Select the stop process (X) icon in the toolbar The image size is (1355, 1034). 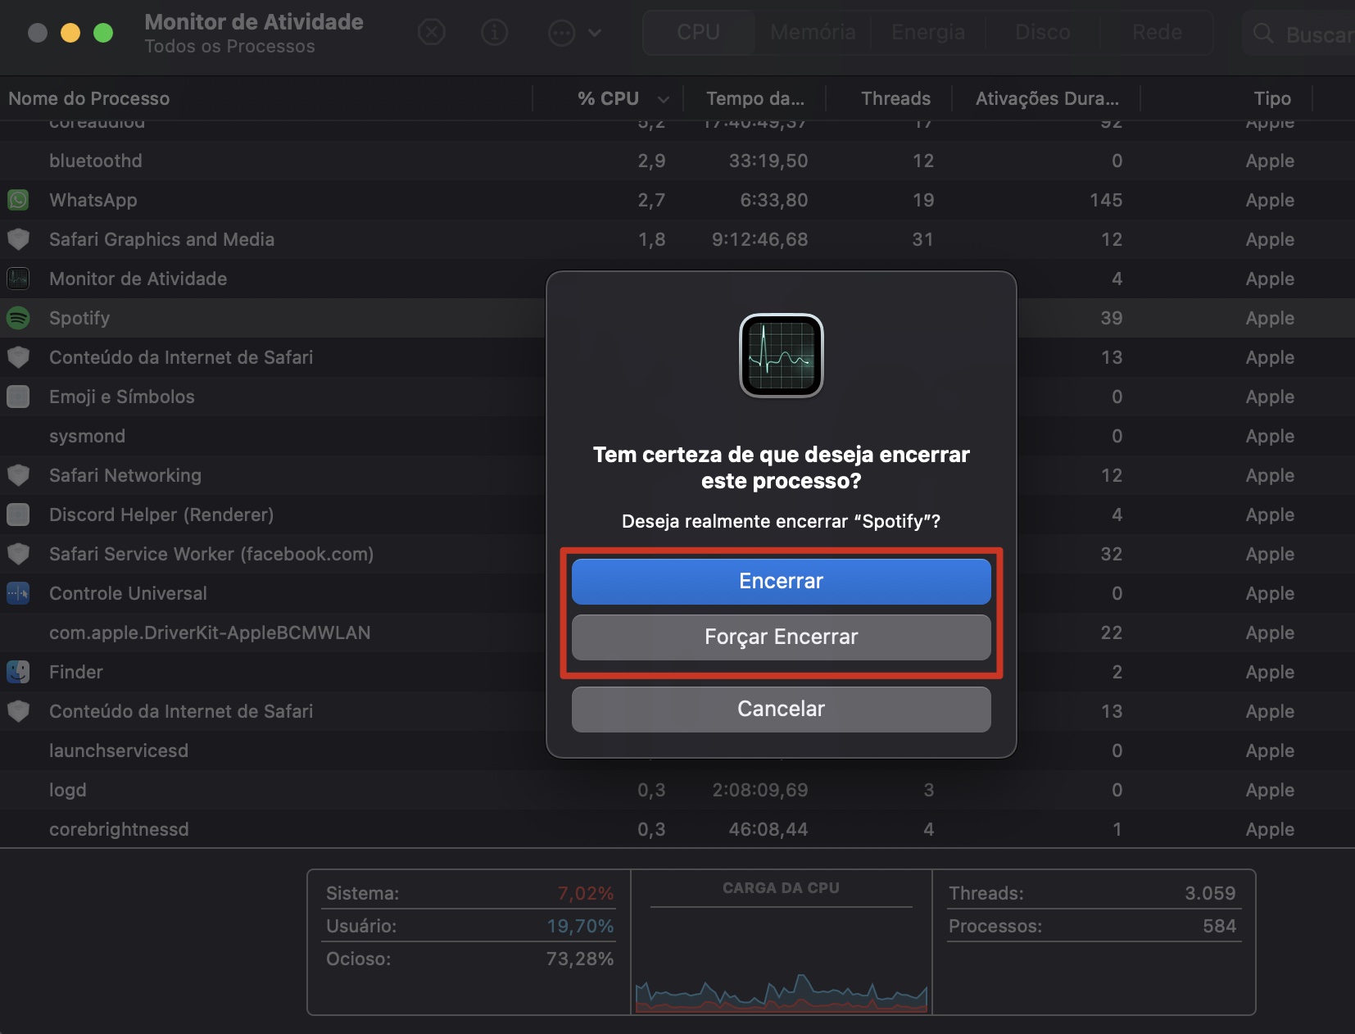pos(433,32)
